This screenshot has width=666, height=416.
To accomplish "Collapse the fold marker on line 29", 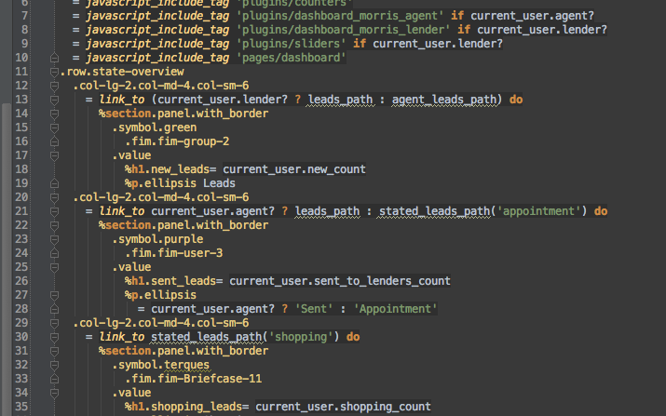I will tap(54, 324).
